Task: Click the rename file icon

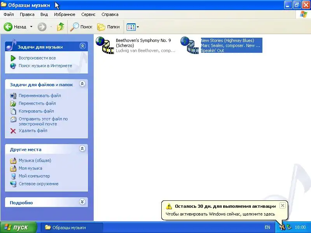Action: (x=13, y=96)
